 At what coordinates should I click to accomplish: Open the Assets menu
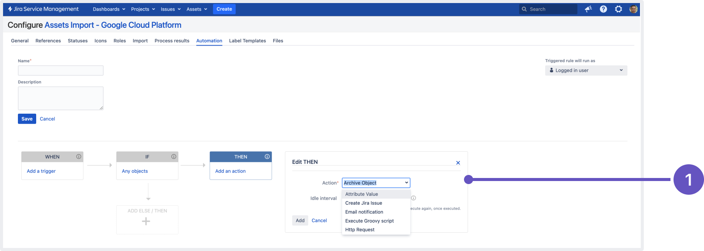pyautogui.click(x=197, y=9)
